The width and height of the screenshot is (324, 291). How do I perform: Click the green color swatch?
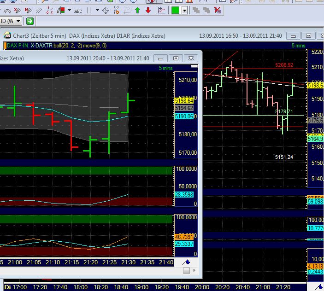click(x=175, y=10)
